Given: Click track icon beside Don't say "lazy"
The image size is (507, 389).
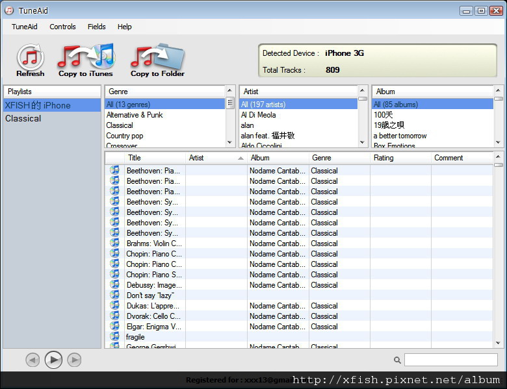Looking at the screenshot, I should click(x=114, y=295).
